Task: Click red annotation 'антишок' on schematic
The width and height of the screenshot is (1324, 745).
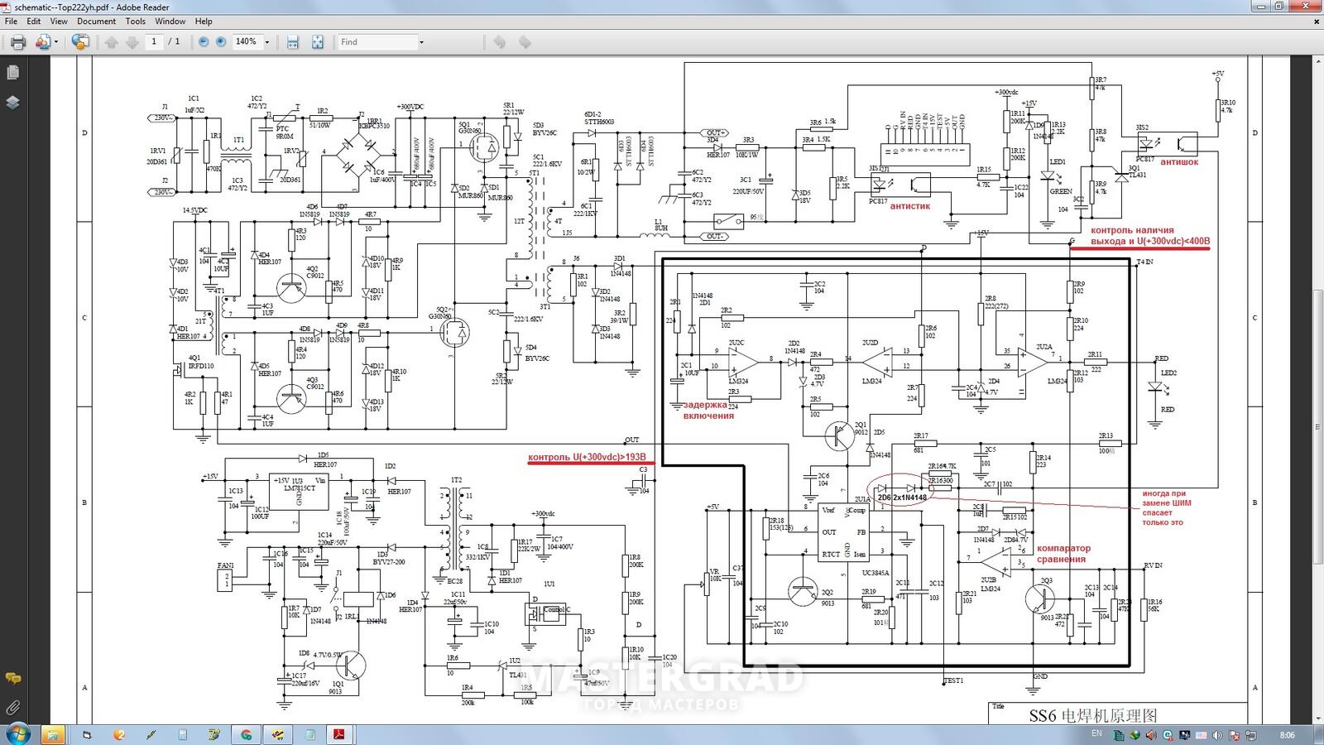Action: [1178, 162]
